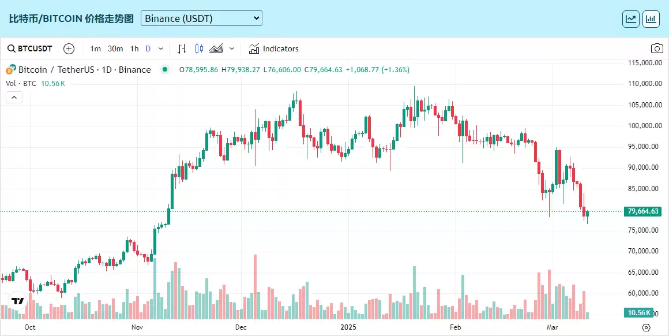The image size is (669, 336).
Task: Switch to the 1h timeframe
Action: (134, 48)
